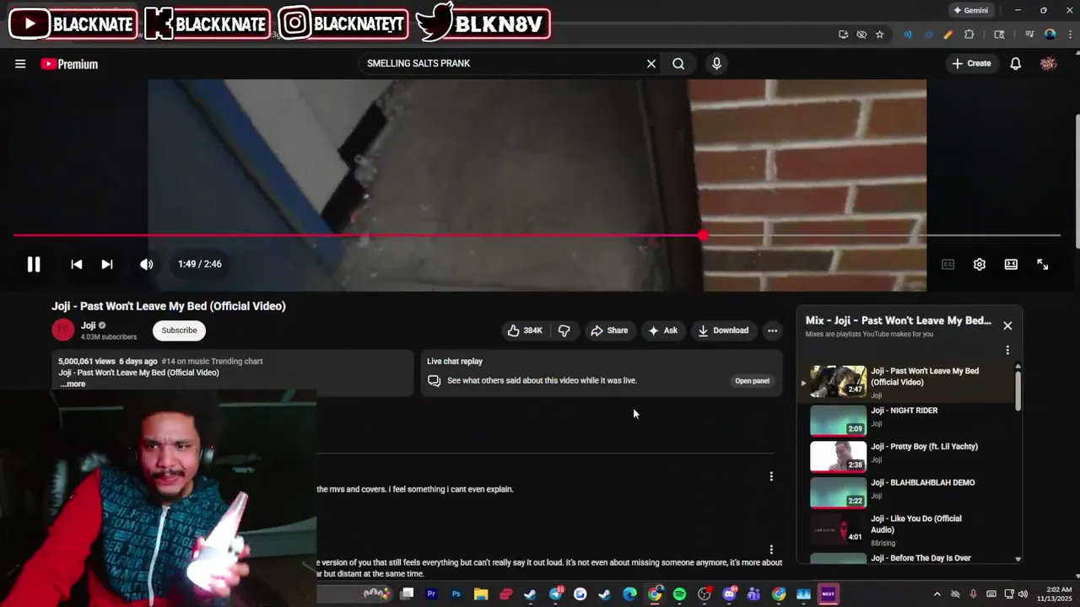Run the search with the magnifier button

678,64
